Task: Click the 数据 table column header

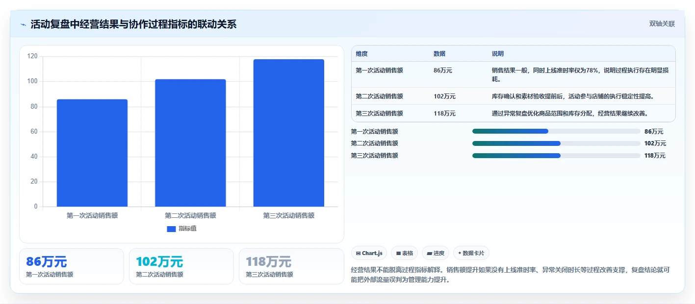Action: click(439, 54)
